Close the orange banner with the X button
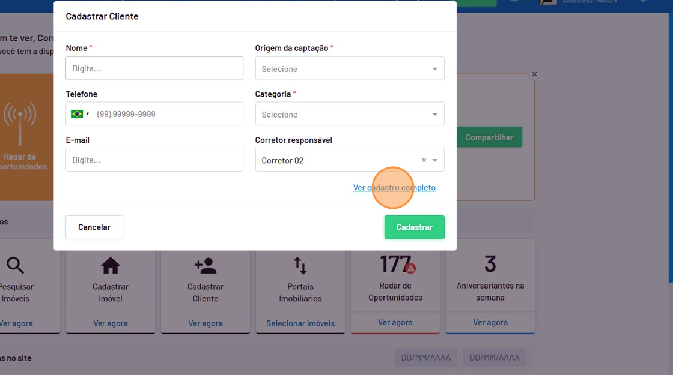This screenshot has width=673, height=375. 534,74
